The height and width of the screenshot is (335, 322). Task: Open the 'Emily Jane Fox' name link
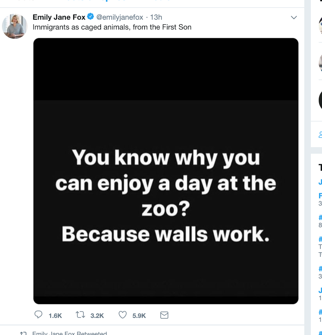click(59, 17)
